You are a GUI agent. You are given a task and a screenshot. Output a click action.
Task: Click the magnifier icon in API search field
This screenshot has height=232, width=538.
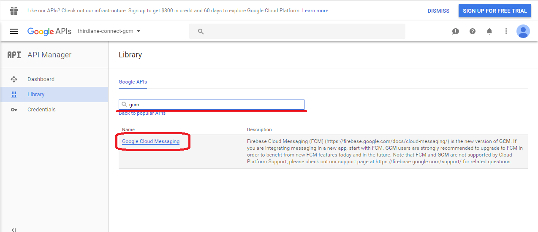pyautogui.click(x=124, y=105)
